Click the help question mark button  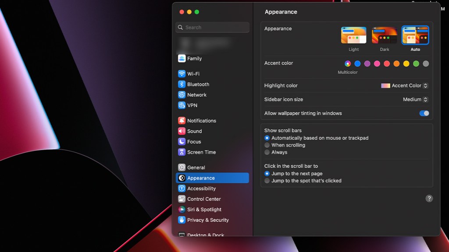429,198
